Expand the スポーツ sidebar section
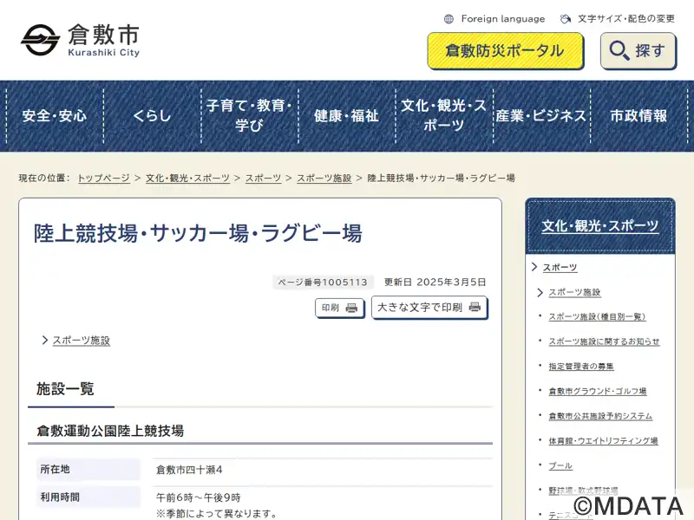 (x=560, y=268)
